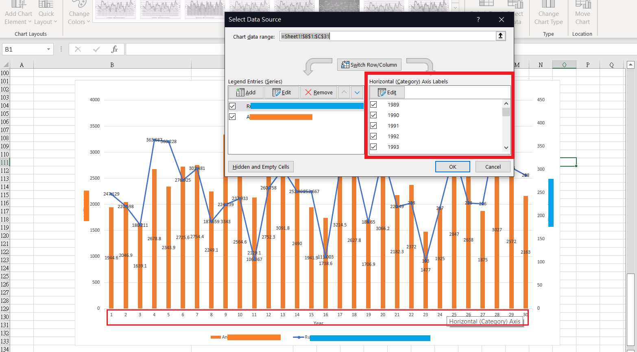Click OK to confirm data source
637x352 pixels.
452,166
